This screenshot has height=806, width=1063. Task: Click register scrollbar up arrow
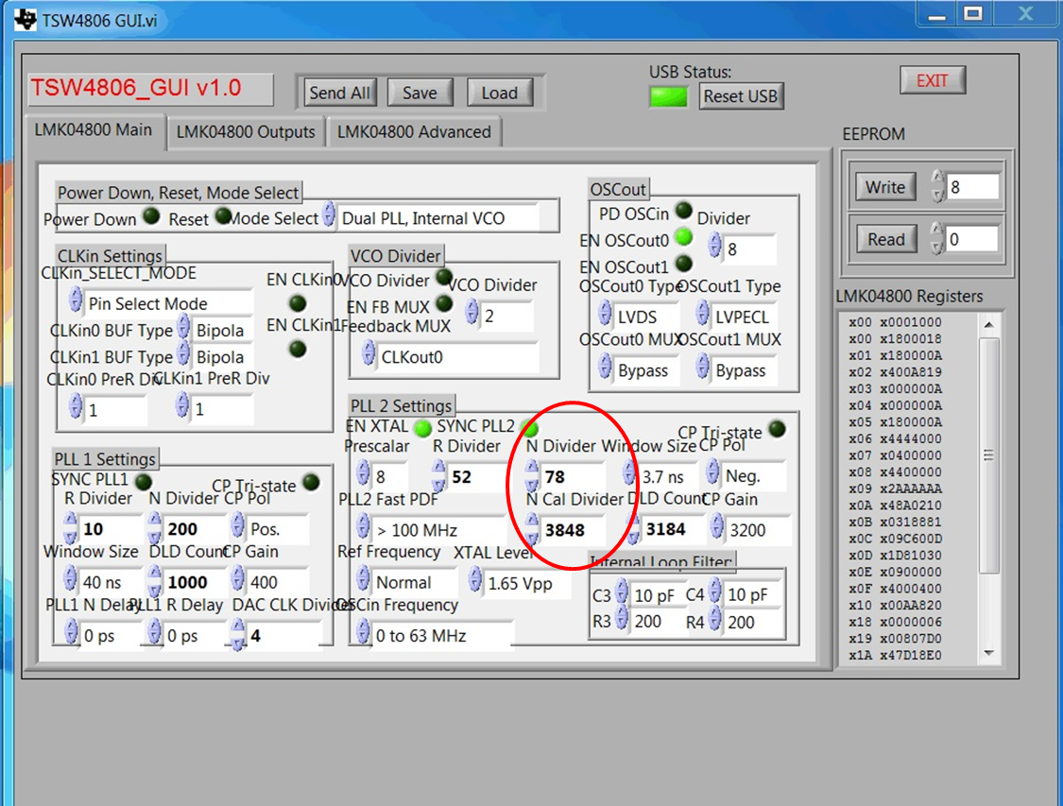[x=989, y=325]
